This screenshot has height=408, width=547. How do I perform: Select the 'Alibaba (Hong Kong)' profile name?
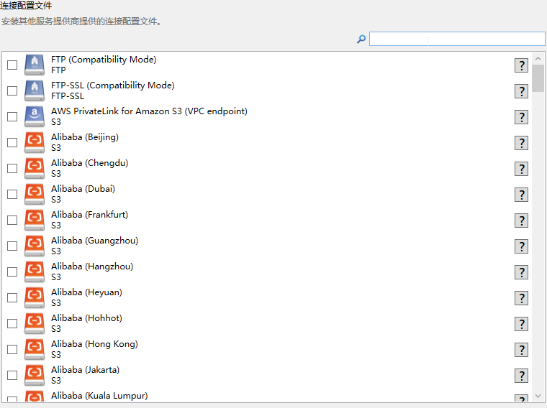pyautogui.click(x=94, y=344)
